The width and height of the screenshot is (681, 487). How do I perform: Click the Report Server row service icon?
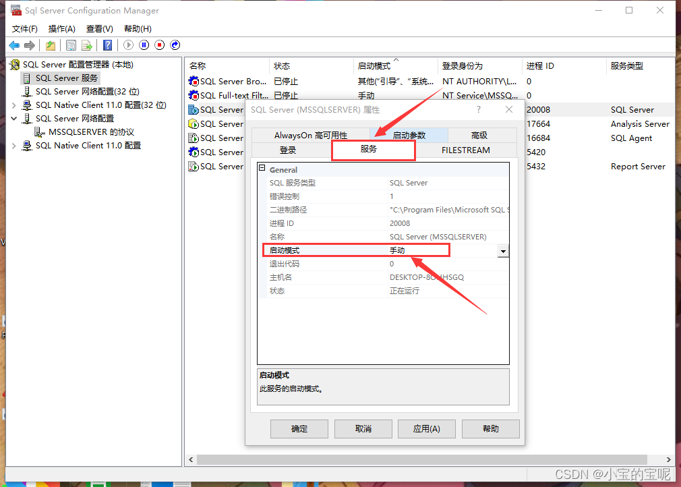[x=194, y=167]
